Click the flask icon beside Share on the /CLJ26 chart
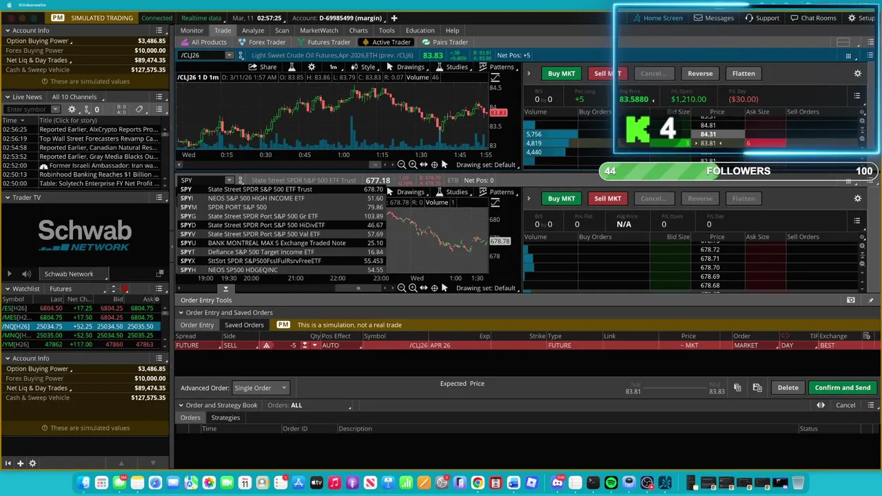 (x=291, y=67)
